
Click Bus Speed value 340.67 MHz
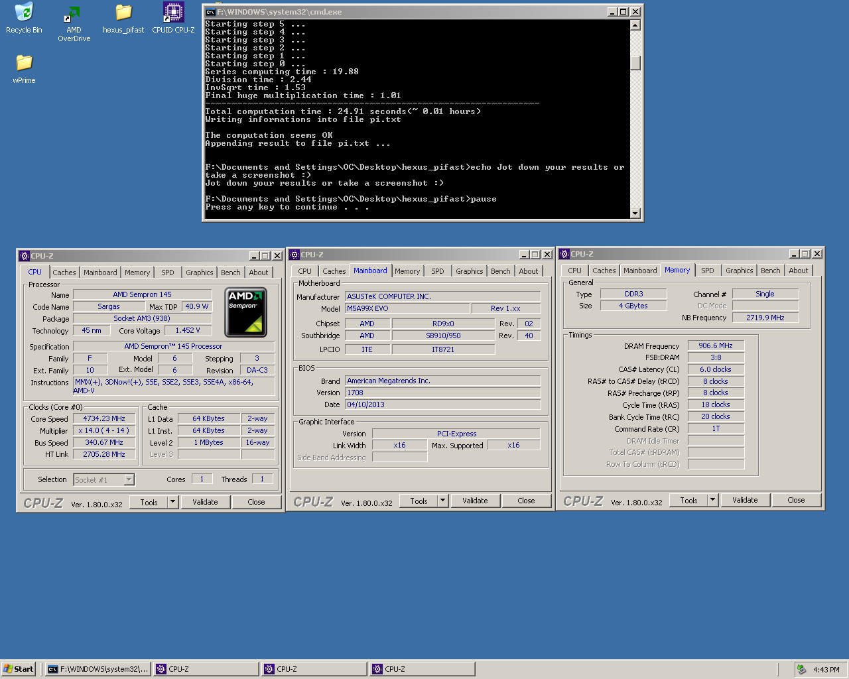[x=104, y=443]
